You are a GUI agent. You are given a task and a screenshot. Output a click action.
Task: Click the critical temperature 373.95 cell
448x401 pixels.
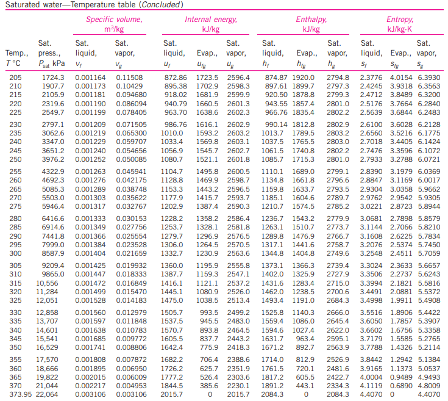(20, 394)
